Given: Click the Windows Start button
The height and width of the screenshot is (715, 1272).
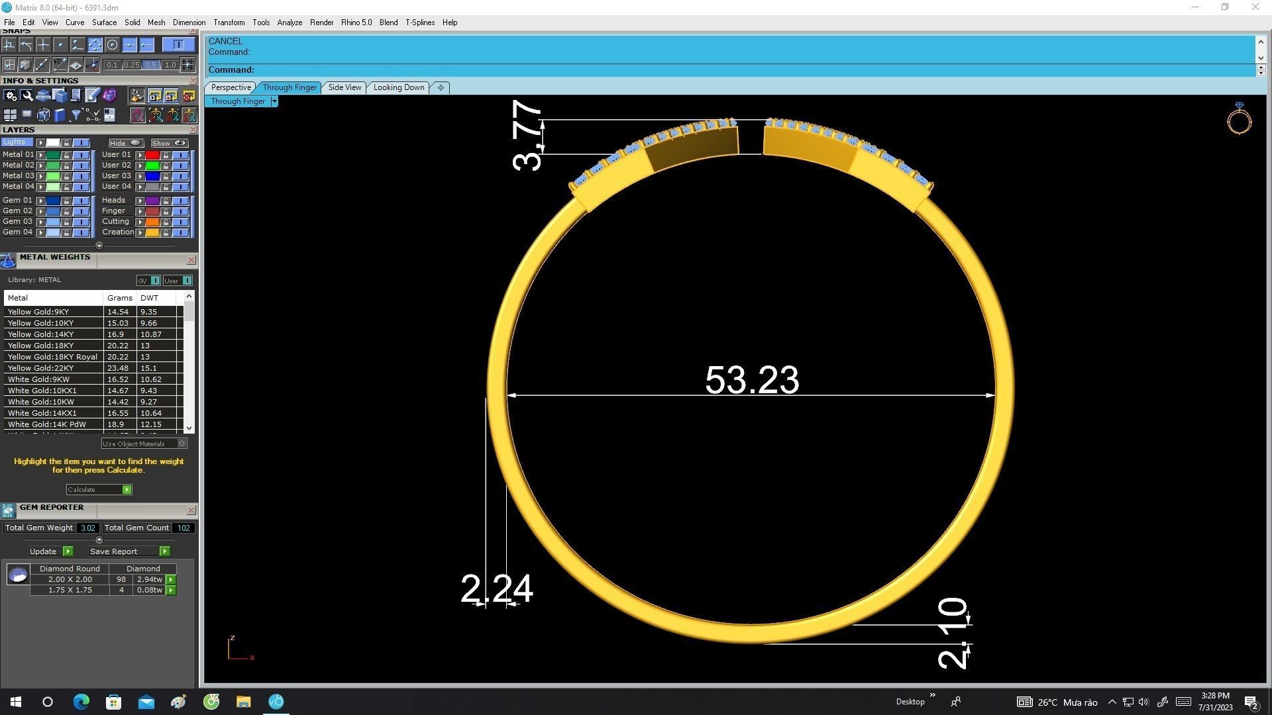Looking at the screenshot, I should click(x=16, y=702).
